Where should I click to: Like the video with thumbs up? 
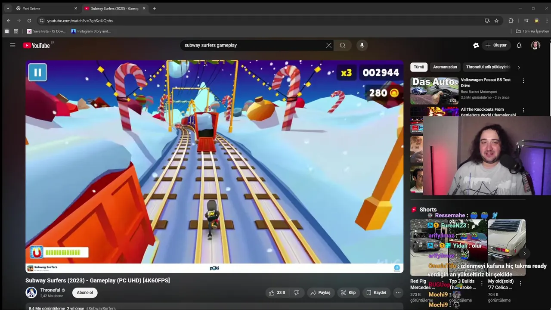[276, 293]
